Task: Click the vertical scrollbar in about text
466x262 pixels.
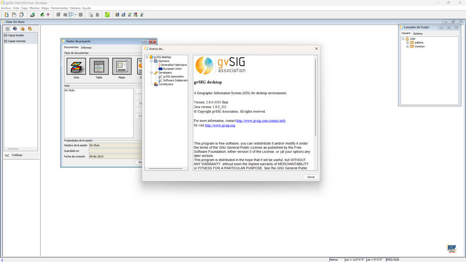Action: click(316, 98)
